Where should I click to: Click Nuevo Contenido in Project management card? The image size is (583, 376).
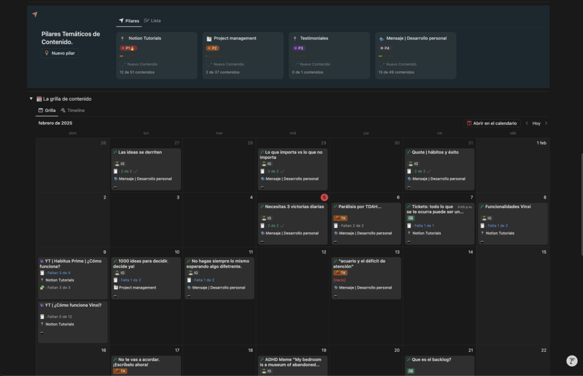click(x=226, y=64)
